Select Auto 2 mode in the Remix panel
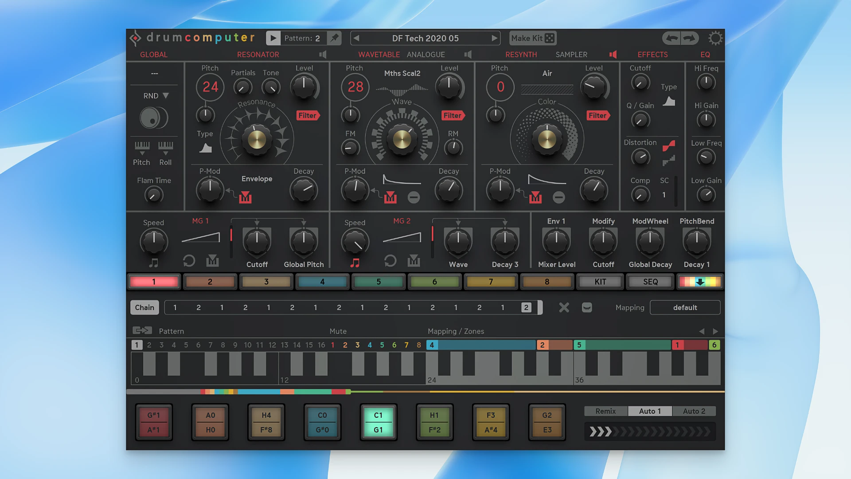This screenshot has width=851, height=479. pyautogui.click(x=694, y=411)
